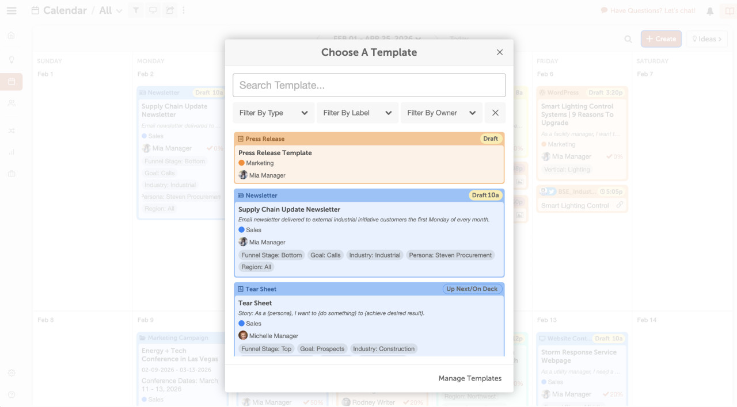The width and height of the screenshot is (737, 407).
Task: Open Storm Response Service Webpage card
Action: [x=582, y=368]
